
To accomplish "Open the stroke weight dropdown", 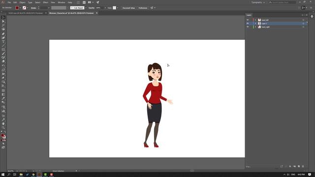I will coord(49,8).
